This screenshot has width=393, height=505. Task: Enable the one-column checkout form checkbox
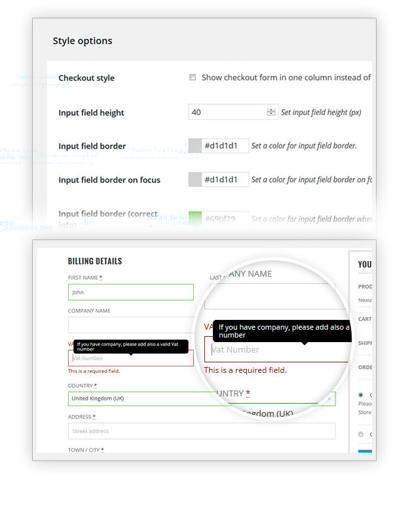click(193, 77)
